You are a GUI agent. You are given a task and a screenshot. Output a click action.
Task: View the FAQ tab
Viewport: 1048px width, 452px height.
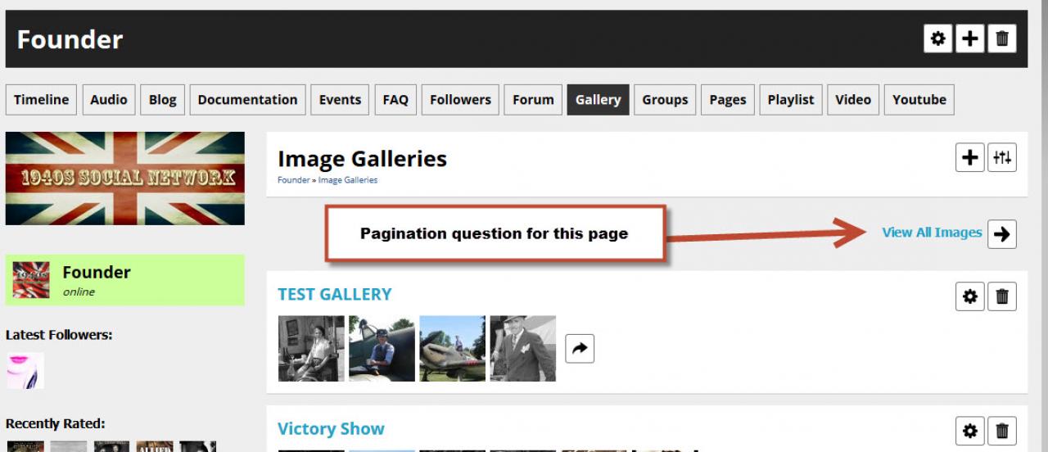click(395, 100)
